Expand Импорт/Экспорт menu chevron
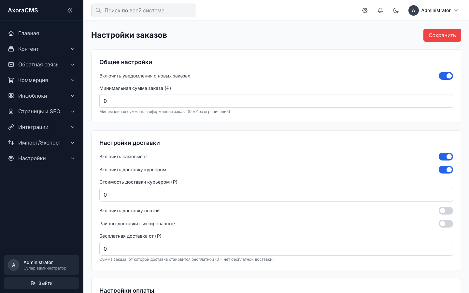This screenshot has height=293, width=469. 73,143
